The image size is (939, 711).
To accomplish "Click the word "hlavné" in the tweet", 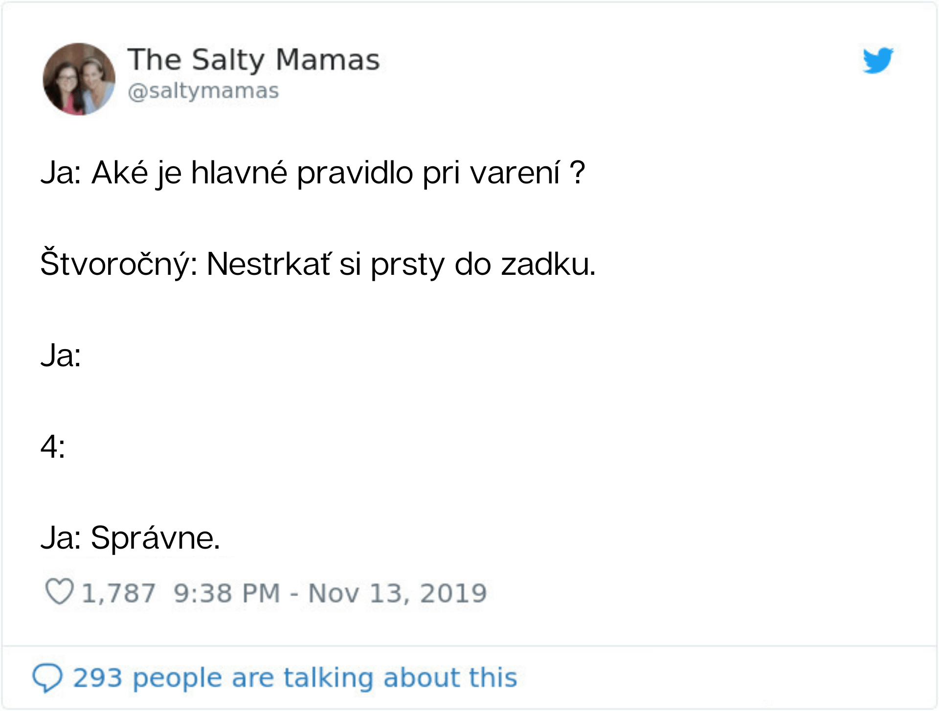I will [x=239, y=173].
